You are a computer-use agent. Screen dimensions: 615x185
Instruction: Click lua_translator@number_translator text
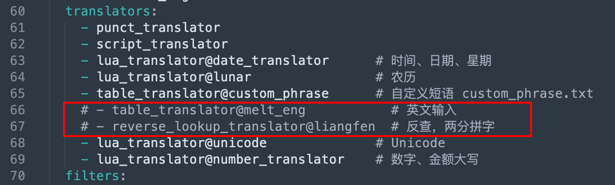click(x=220, y=159)
